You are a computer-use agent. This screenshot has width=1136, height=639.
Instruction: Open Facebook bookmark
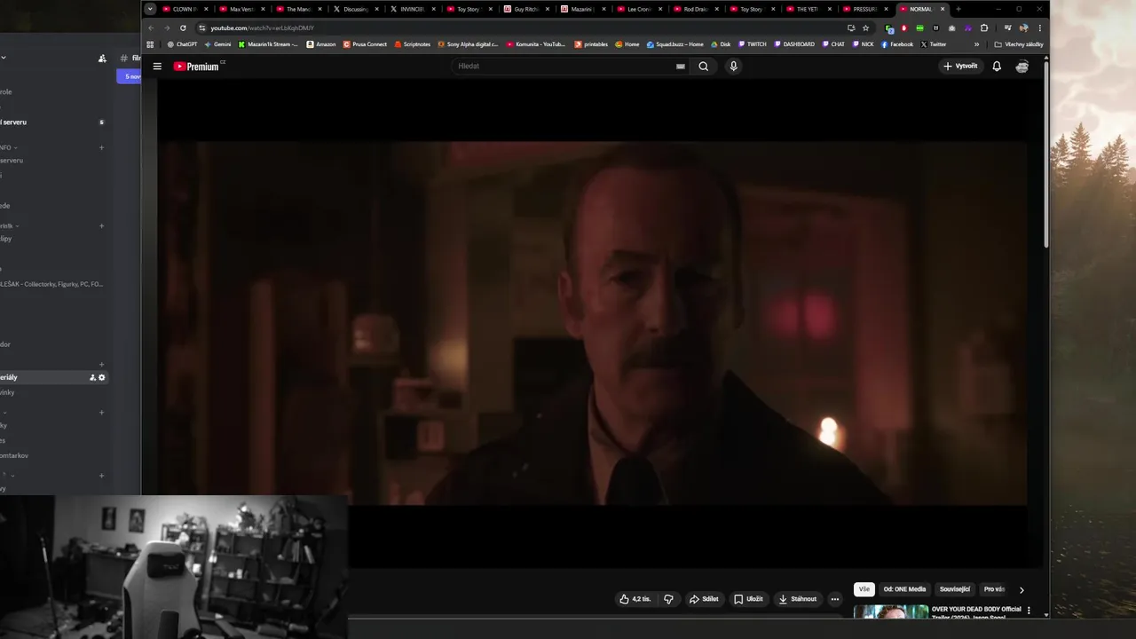coord(896,44)
